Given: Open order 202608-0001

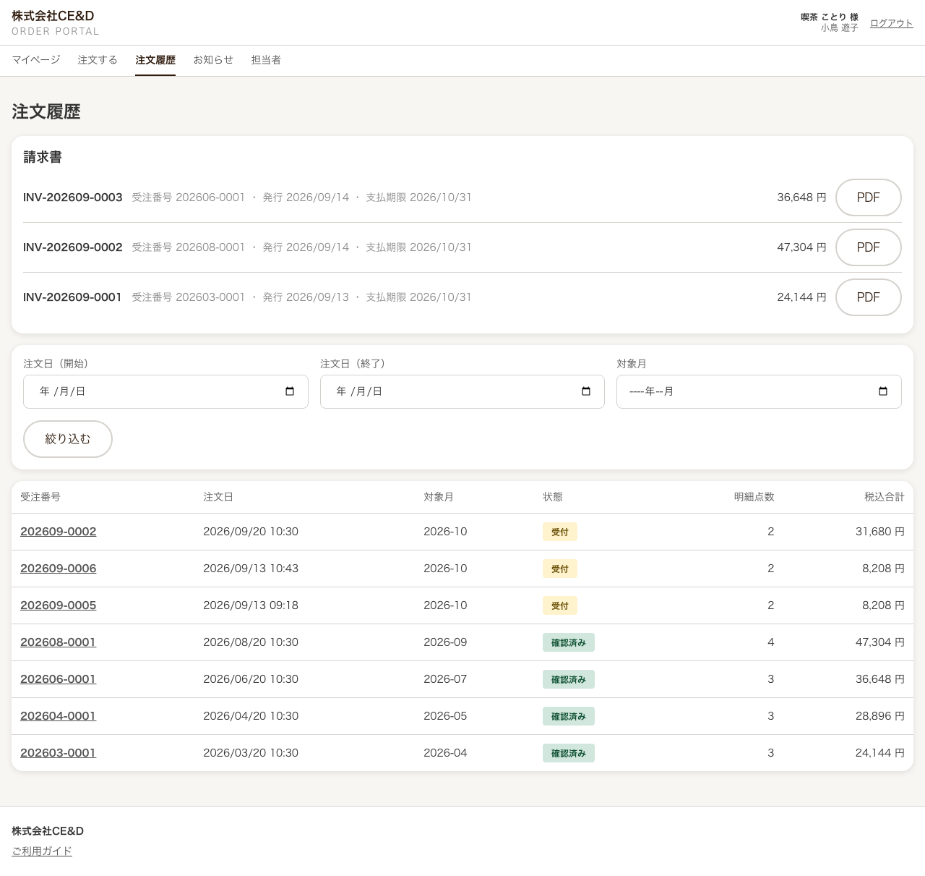Looking at the screenshot, I should pos(59,642).
